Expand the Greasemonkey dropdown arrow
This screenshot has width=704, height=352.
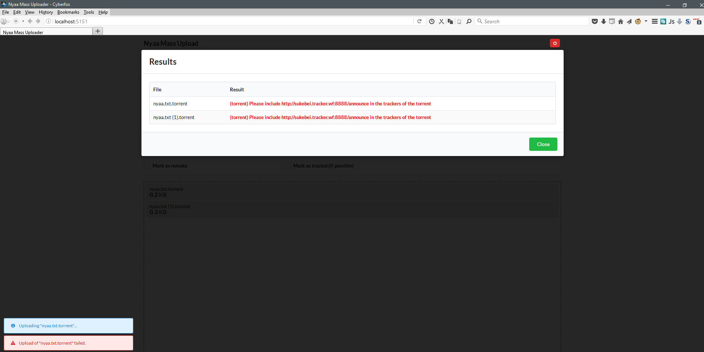[646, 21]
